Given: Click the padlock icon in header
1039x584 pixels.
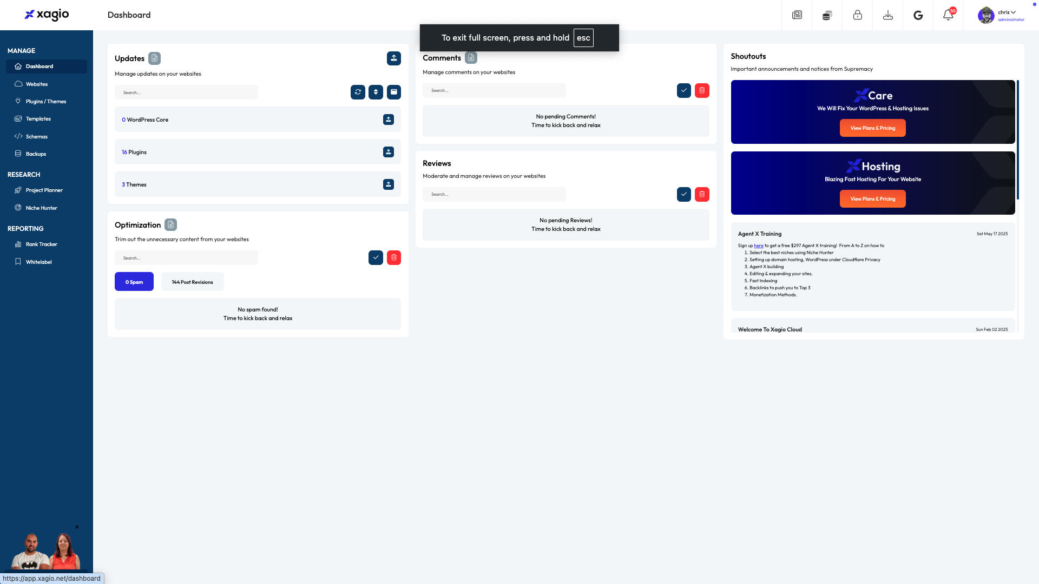Looking at the screenshot, I should 857,15.
